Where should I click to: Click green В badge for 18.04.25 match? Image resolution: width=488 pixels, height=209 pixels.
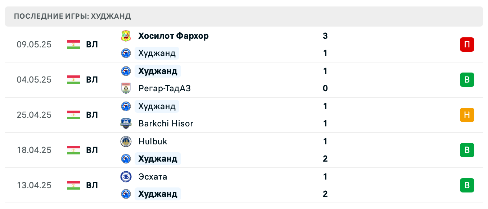click(x=467, y=150)
